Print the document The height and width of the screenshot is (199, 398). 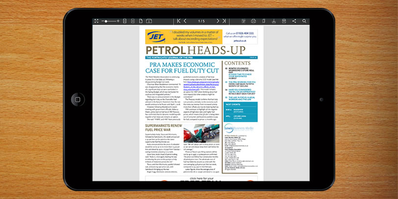click(253, 21)
